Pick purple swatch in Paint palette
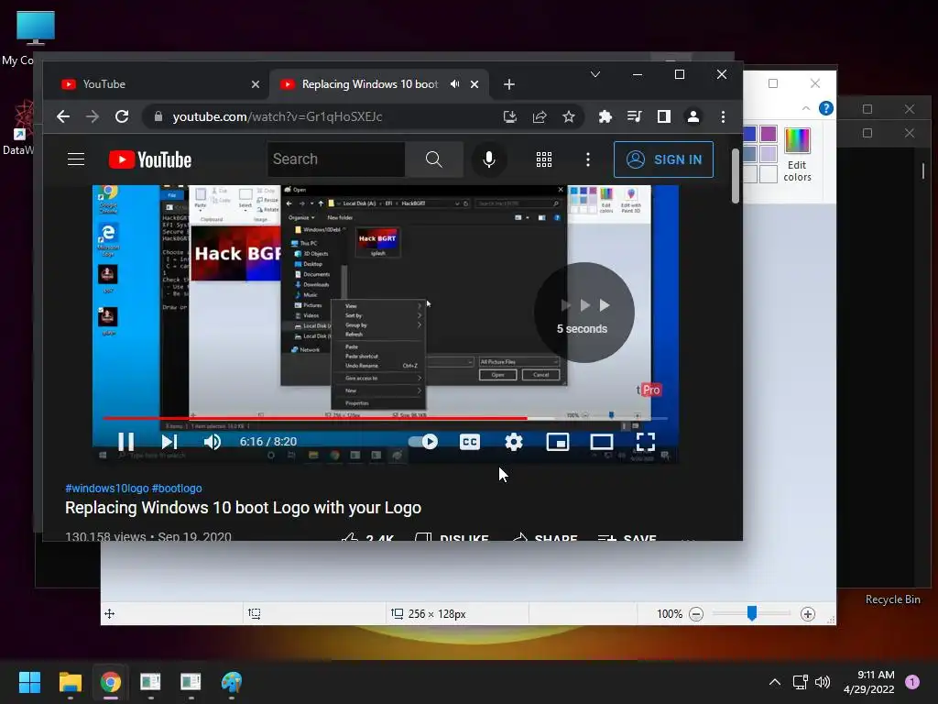The height and width of the screenshot is (704, 938). click(x=769, y=134)
